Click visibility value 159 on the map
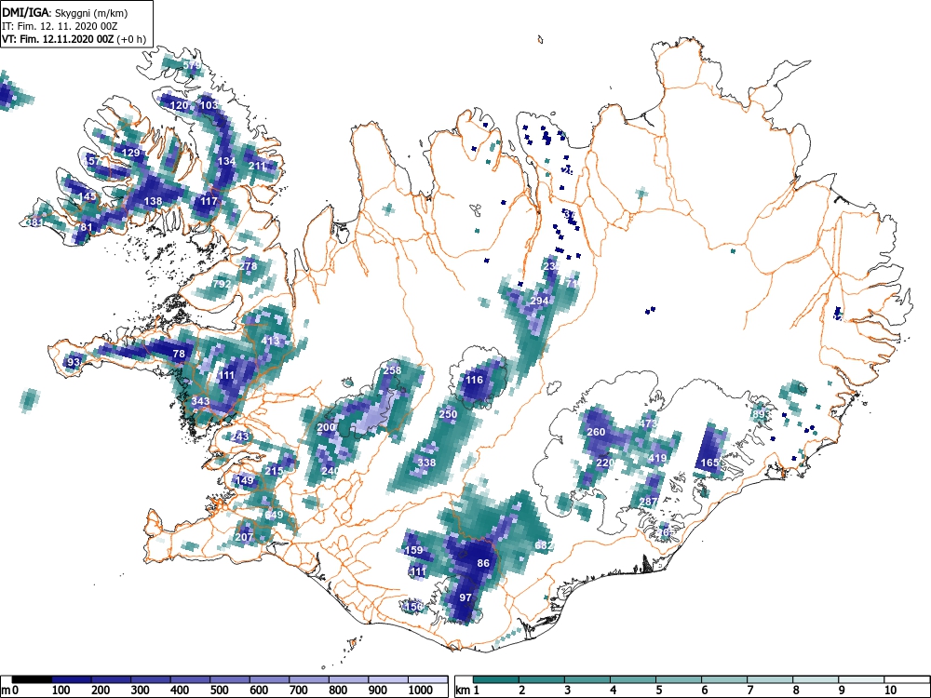 click(x=414, y=551)
